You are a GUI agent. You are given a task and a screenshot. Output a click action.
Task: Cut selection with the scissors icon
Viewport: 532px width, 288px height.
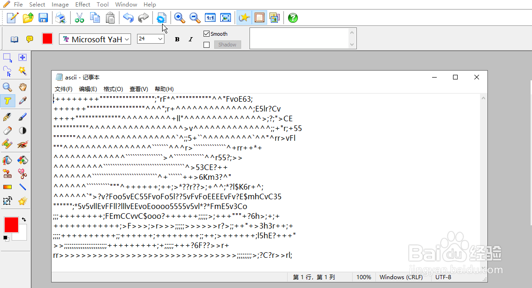(x=79, y=18)
